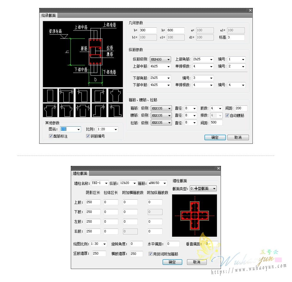Click the 左肢 拉结区长 field
The image size is (292, 282).
coord(111,221)
